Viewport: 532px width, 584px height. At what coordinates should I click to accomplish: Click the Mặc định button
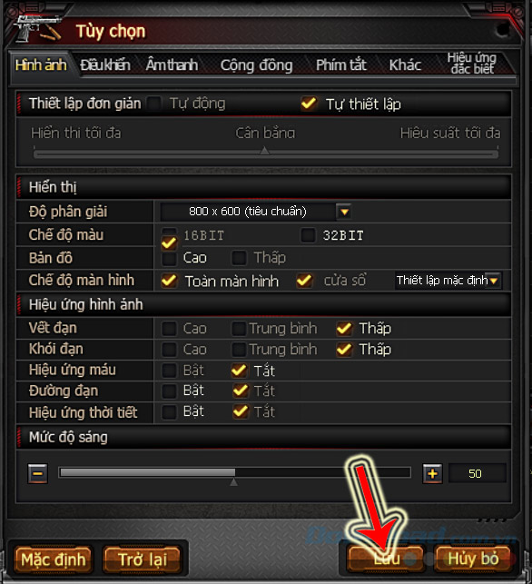click(x=53, y=559)
